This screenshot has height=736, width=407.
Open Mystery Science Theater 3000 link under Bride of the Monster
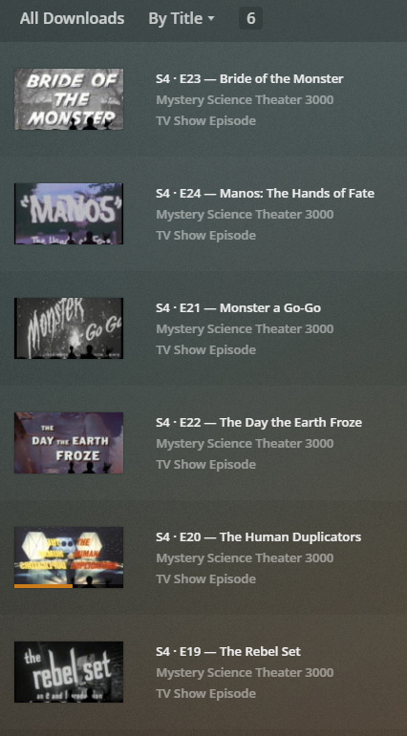click(x=245, y=100)
